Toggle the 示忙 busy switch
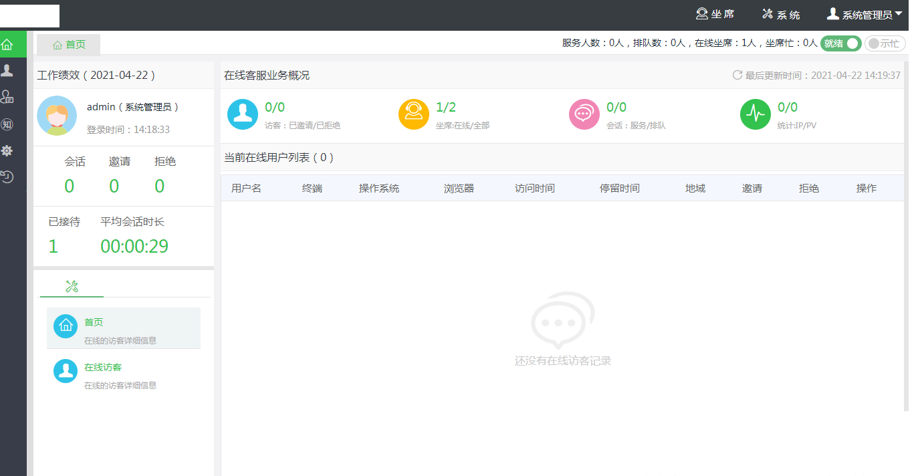918x476 pixels. click(885, 43)
